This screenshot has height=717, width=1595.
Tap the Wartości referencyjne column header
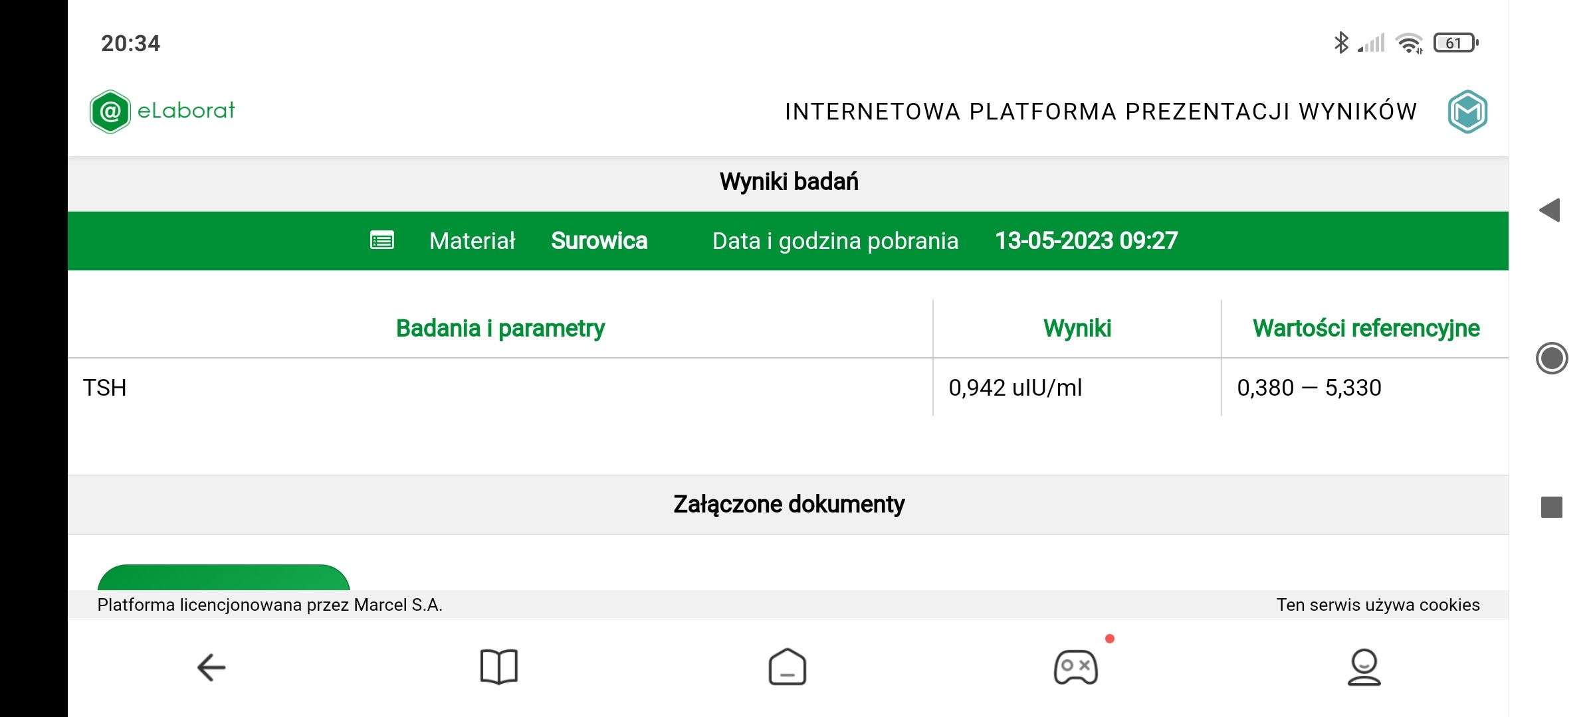pyautogui.click(x=1366, y=329)
